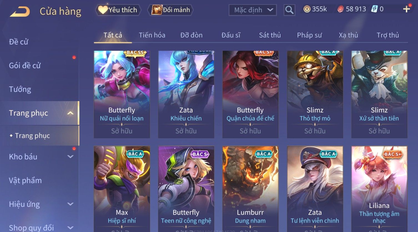Viewport: 418px width, 232px height.
Task: Expand the Hiệu ứng sidebar section
Action: click(x=70, y=204)
